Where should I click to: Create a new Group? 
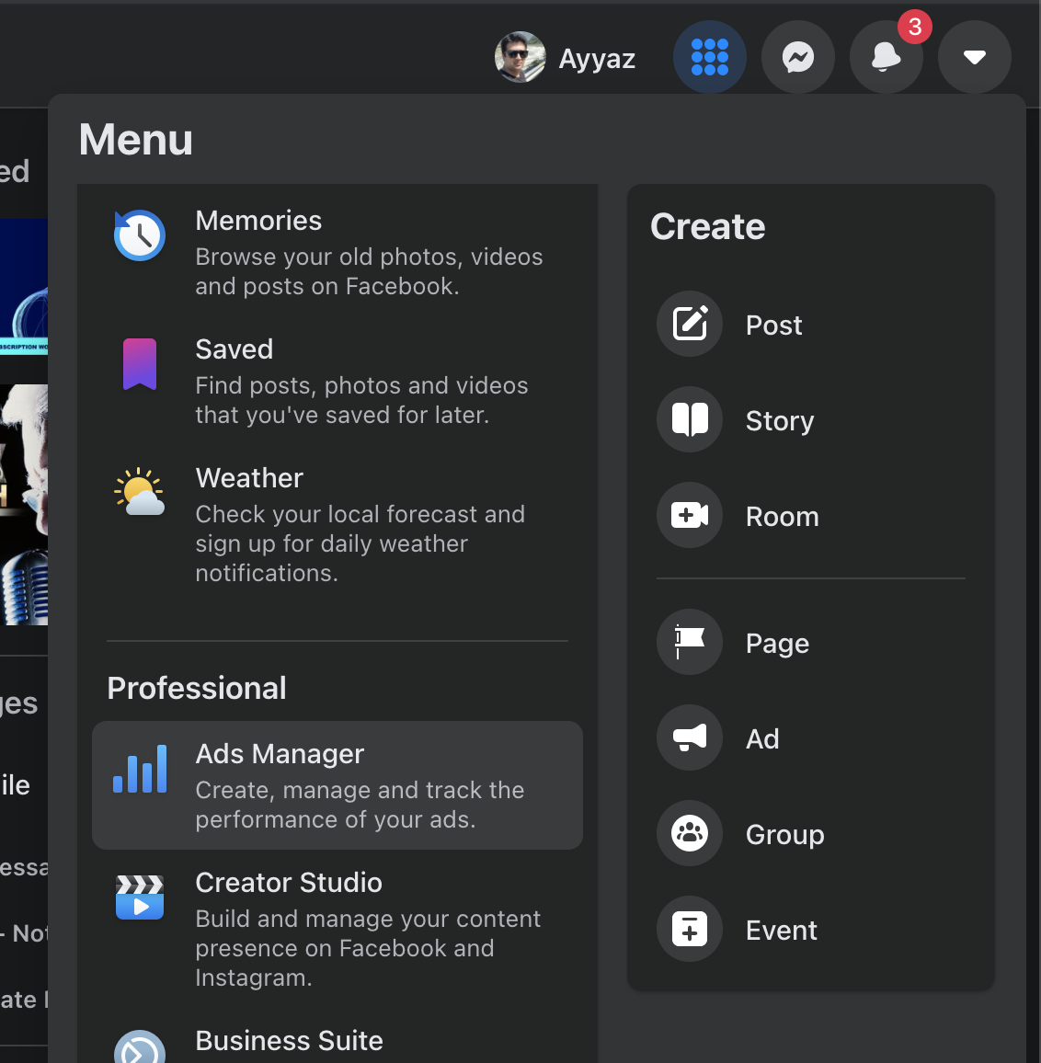784,834
